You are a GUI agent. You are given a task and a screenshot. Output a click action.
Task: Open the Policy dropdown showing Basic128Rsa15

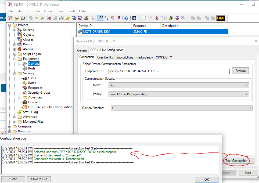(x=179, y=94)
